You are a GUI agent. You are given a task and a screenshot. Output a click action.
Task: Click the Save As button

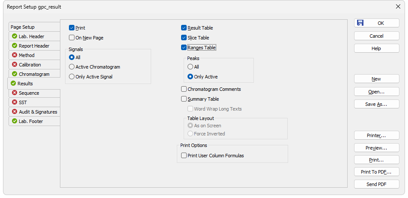[x=376, y=104]
